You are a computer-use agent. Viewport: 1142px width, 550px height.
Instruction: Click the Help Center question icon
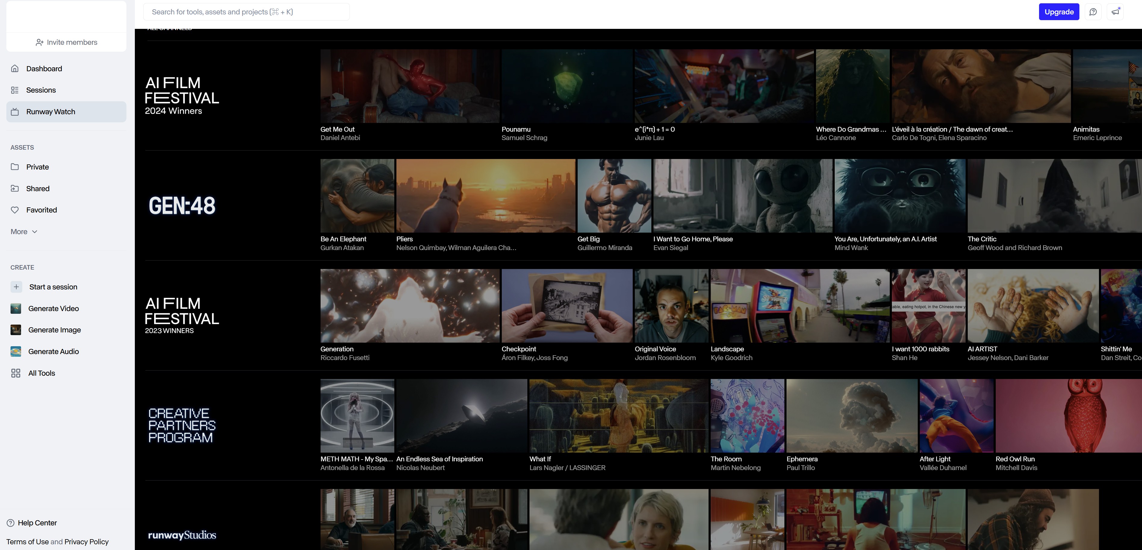click(x=11, y=523)
